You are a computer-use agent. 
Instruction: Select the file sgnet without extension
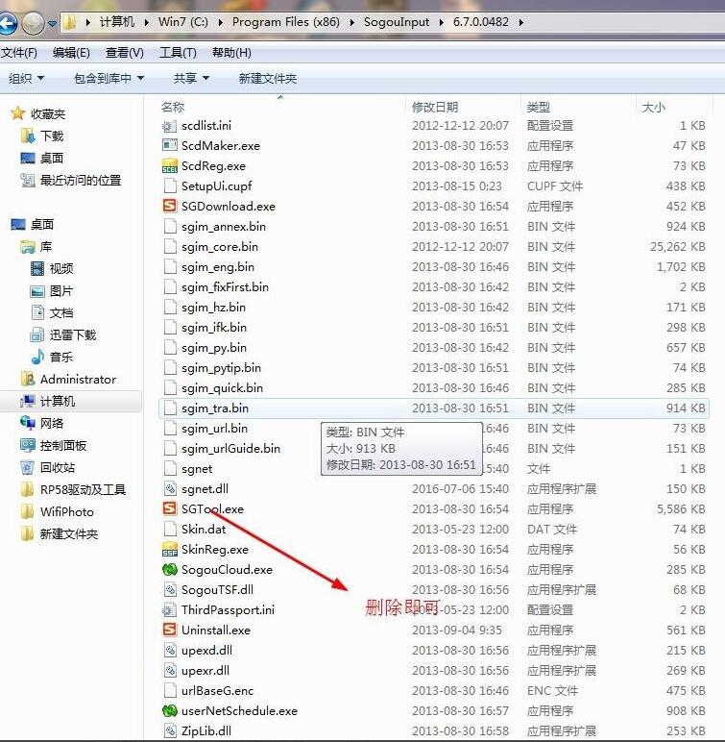point(434,468)
